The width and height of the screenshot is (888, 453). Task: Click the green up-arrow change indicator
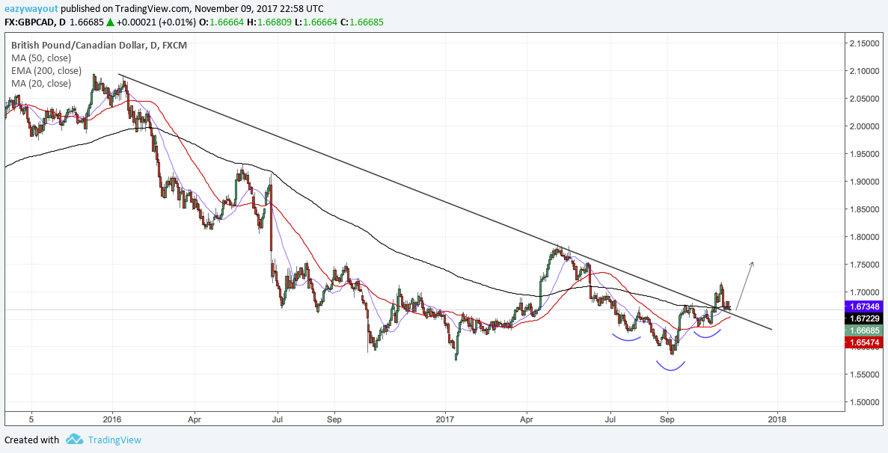(111, 22)
